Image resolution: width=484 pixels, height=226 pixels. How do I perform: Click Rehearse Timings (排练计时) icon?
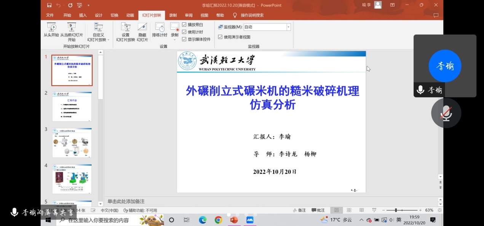pos(160,27)
